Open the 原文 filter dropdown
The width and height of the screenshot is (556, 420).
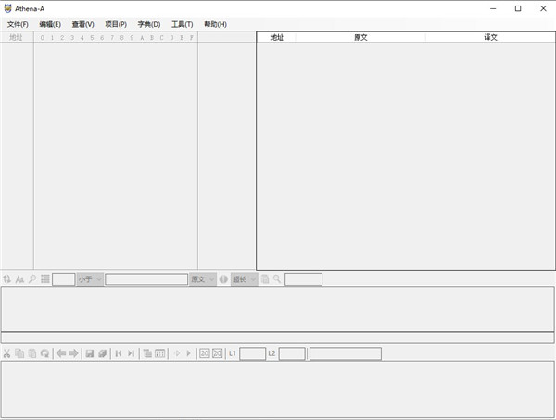point(202,279)
